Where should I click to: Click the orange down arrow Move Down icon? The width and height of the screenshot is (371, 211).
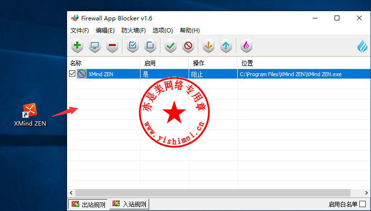(x=209, y=46)
